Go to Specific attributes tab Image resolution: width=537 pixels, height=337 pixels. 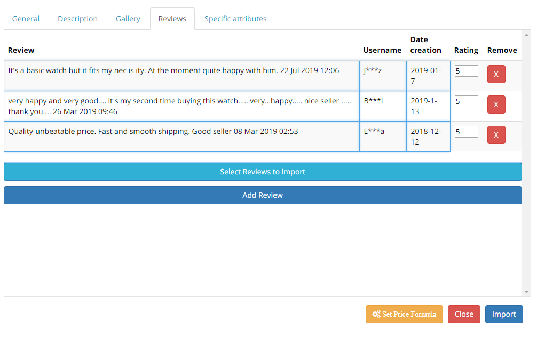coord(235,19)
